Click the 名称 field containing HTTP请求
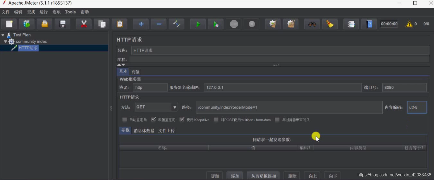Viewport: 434px width, 180px height. tap(280, 50)
